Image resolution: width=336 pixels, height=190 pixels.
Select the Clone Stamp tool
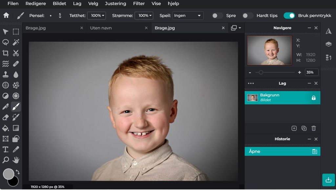click(6, 74)
